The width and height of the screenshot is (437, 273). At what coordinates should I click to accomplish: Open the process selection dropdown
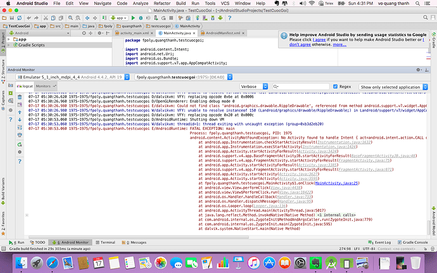(x=184, y=77)
